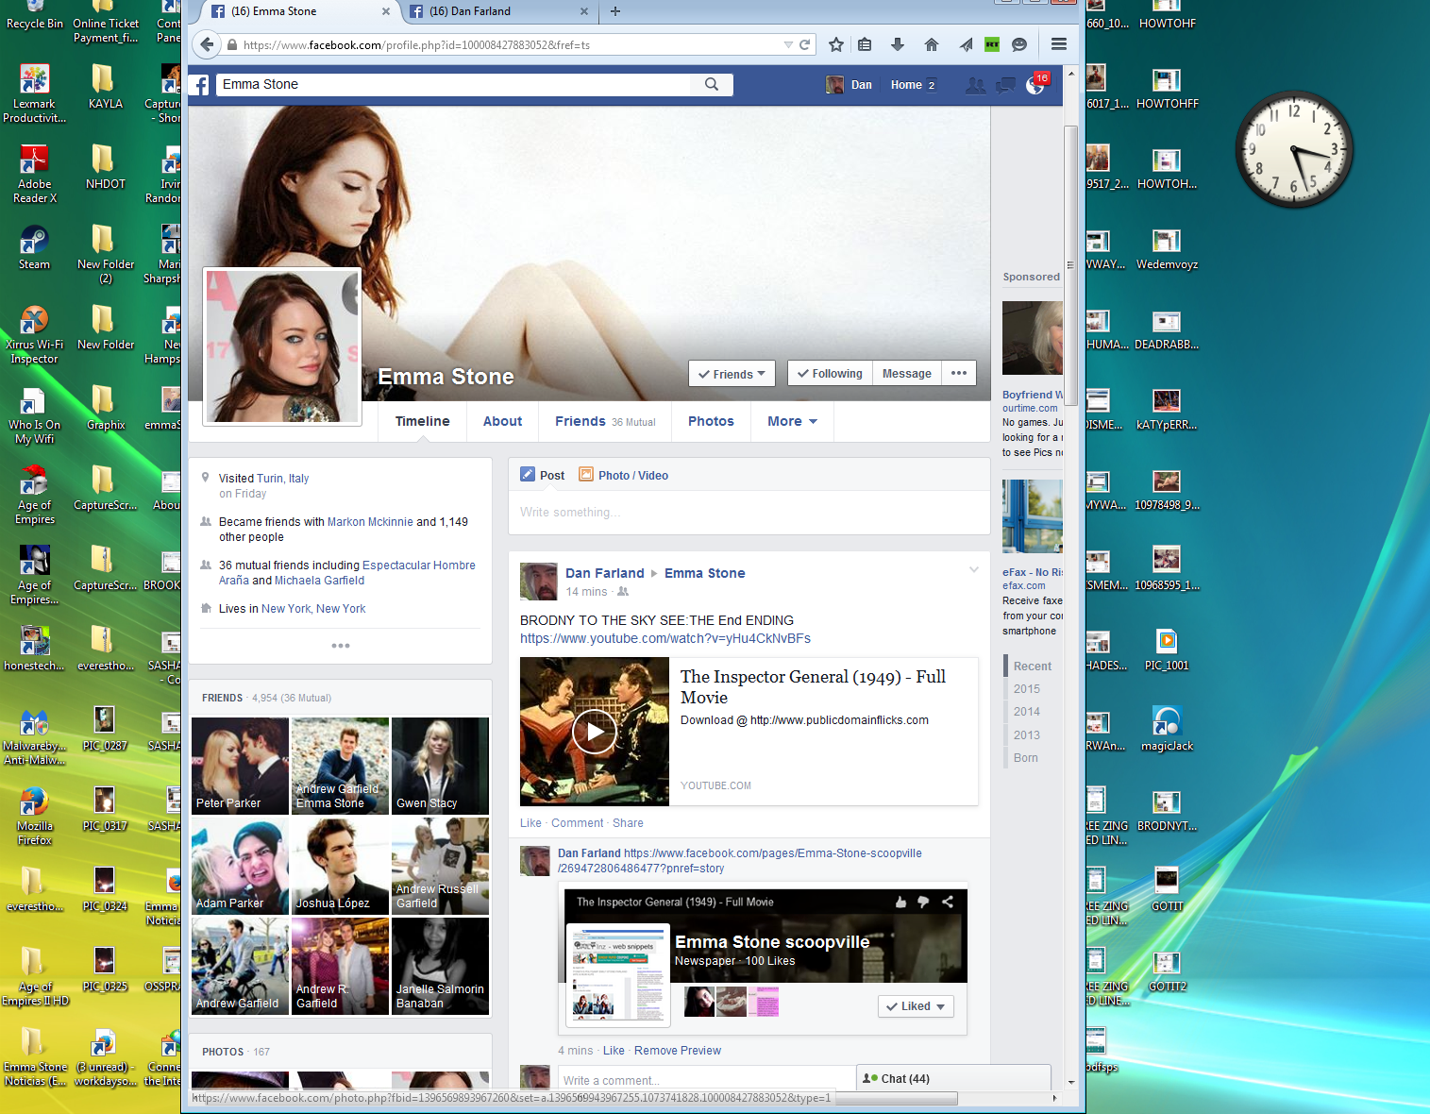The image size is (1430, 1114).
Task: Open Dan's profile link in header
Action: click(x=850, y=85)
